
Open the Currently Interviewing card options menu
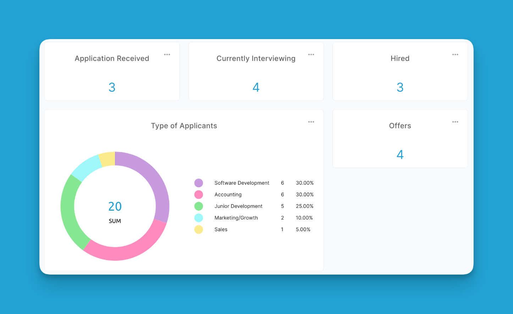click(311, 55)
